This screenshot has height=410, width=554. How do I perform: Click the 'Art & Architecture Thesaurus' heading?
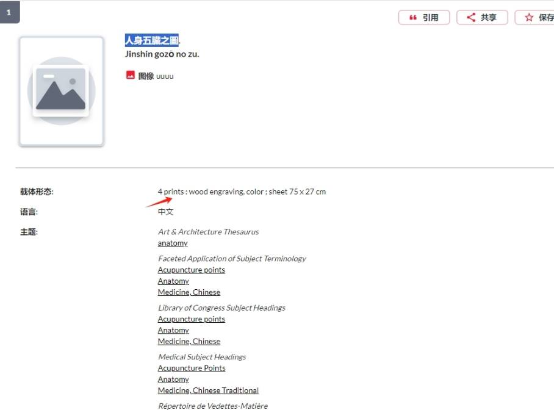(x=209, y=232)
